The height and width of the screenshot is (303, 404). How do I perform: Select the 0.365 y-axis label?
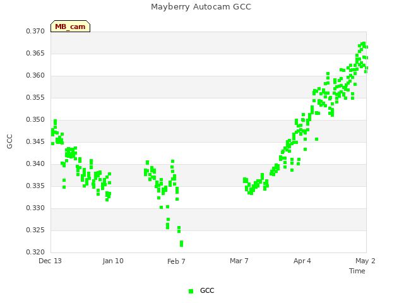tap(35, 53)
